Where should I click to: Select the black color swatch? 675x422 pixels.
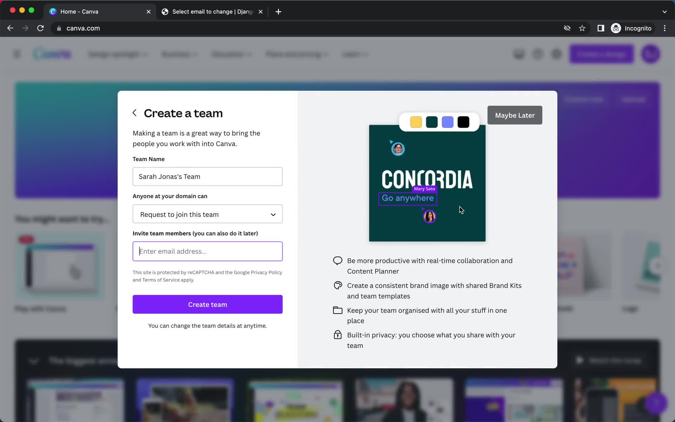pyautogui.click(x=463, y=122)
